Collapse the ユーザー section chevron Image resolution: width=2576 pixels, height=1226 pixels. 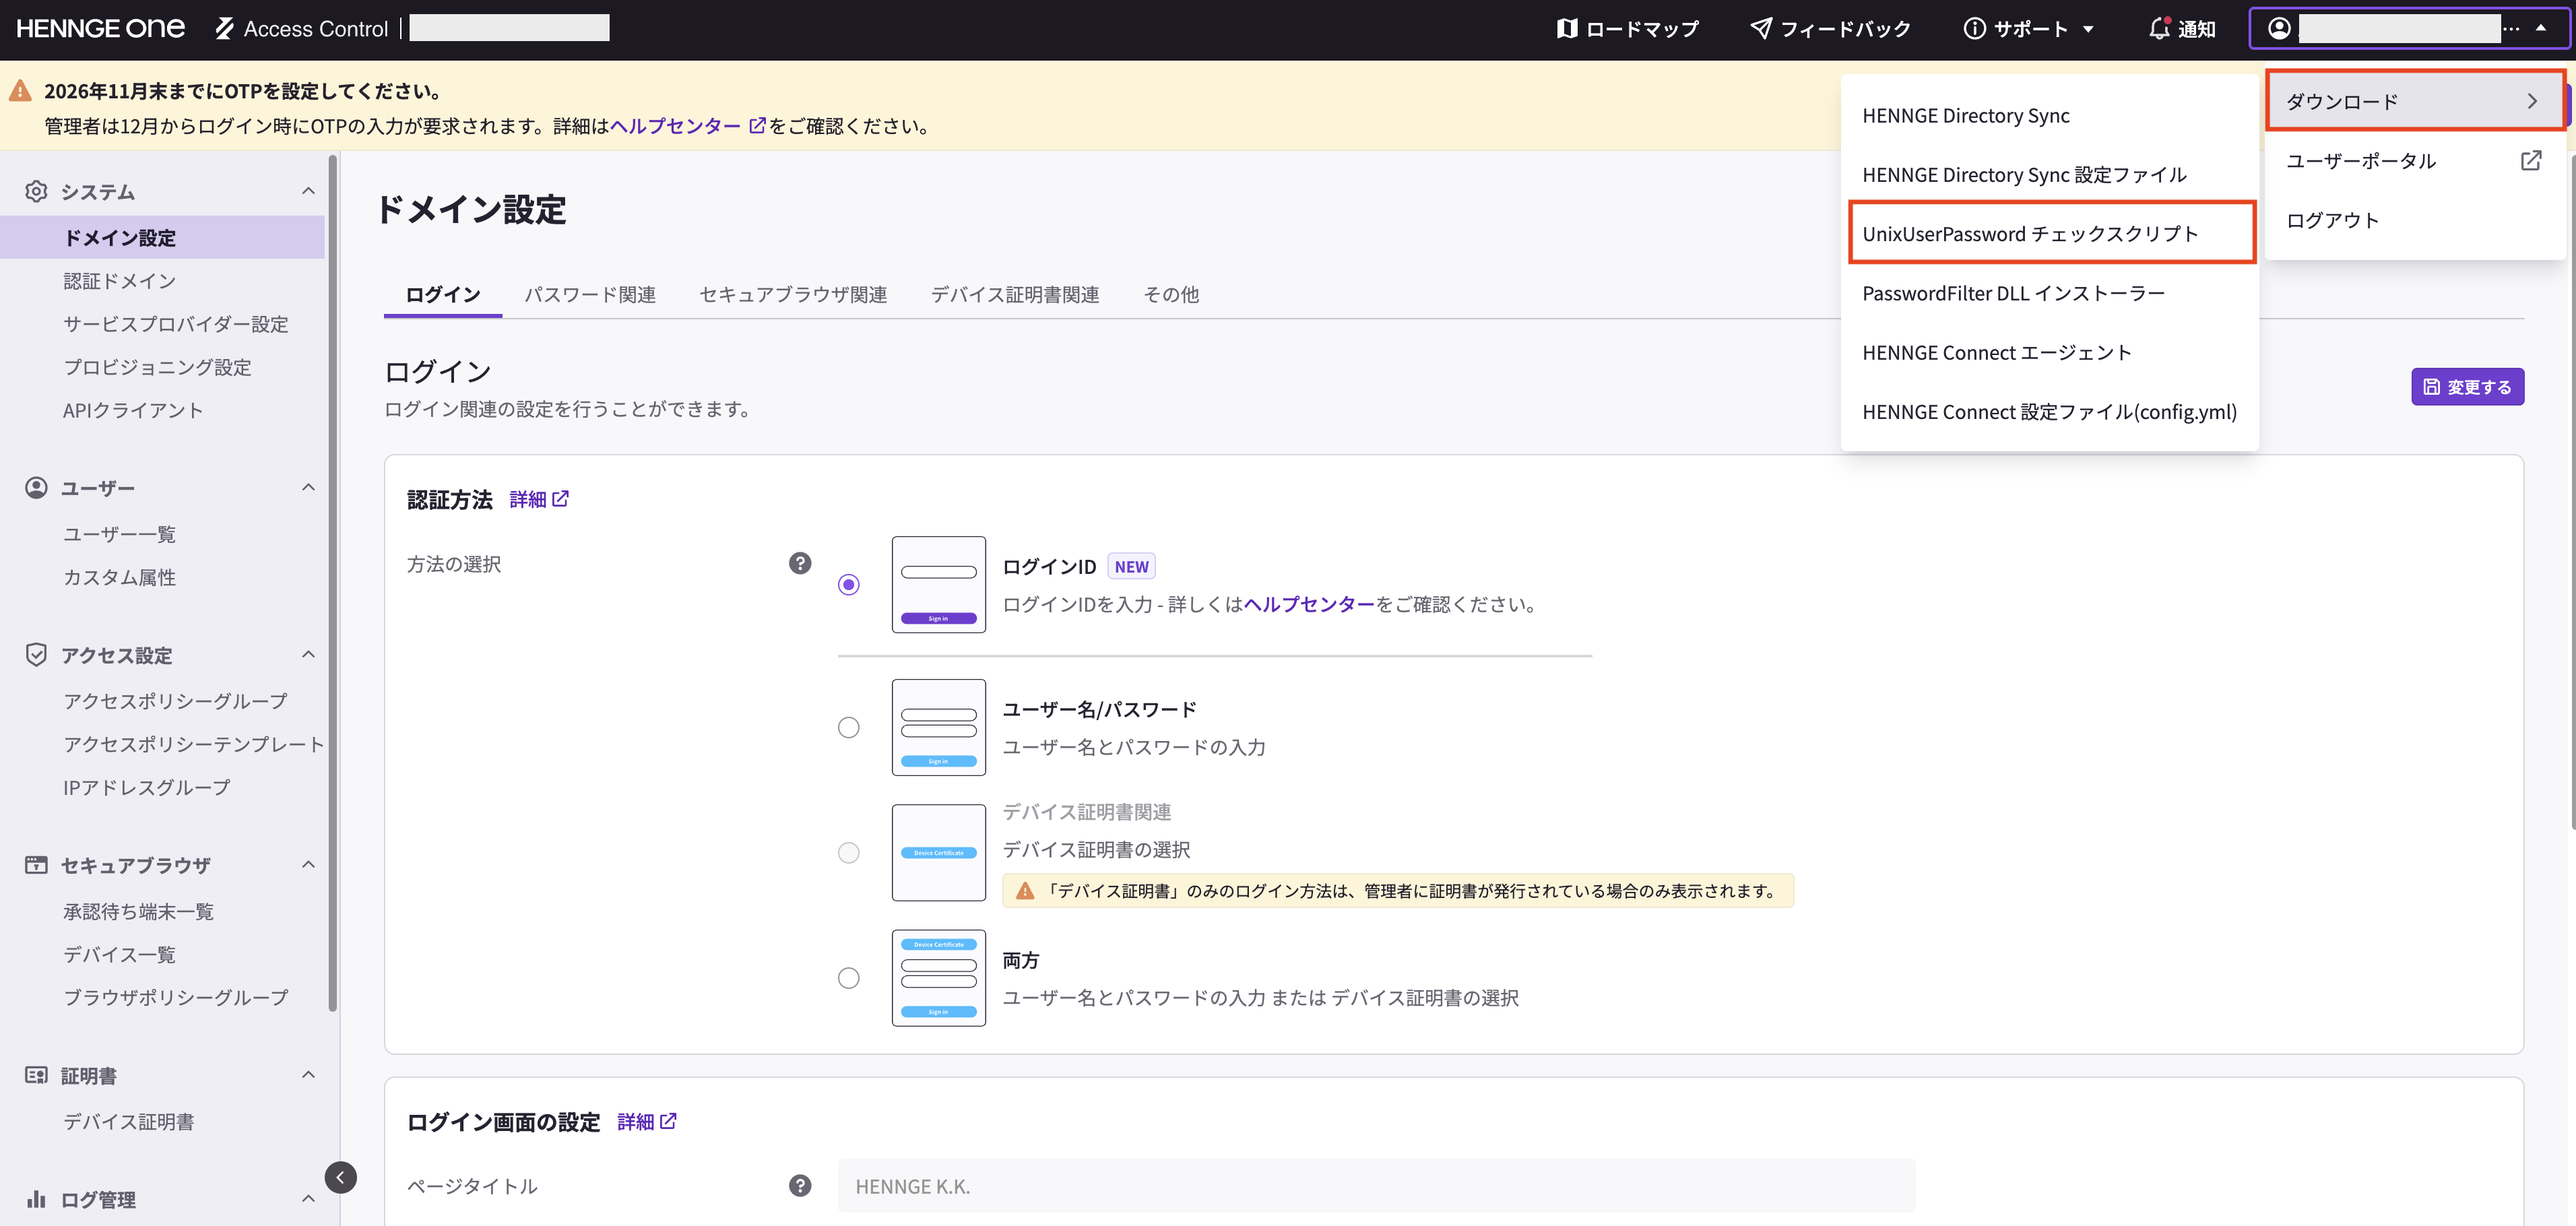pyautogui.click(x=308, y=487)
